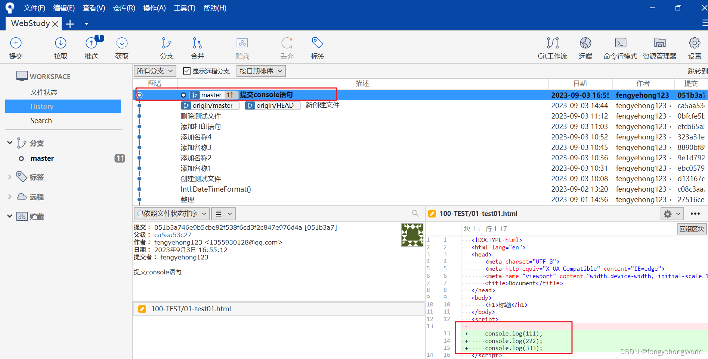The height and width of the screenshot is (359, 708).
Task: Select 文件状态 in the sidebar
Action: pos(44,92)
